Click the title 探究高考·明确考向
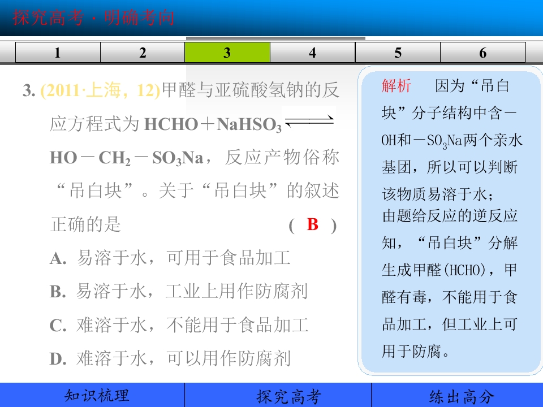543x407 pixels. (x=93, y=18)
